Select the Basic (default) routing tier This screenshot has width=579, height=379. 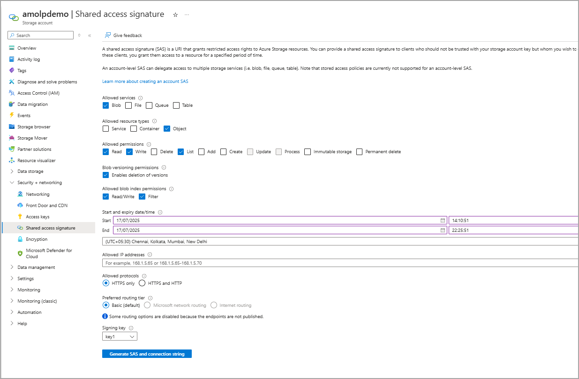tap(105, 305)
